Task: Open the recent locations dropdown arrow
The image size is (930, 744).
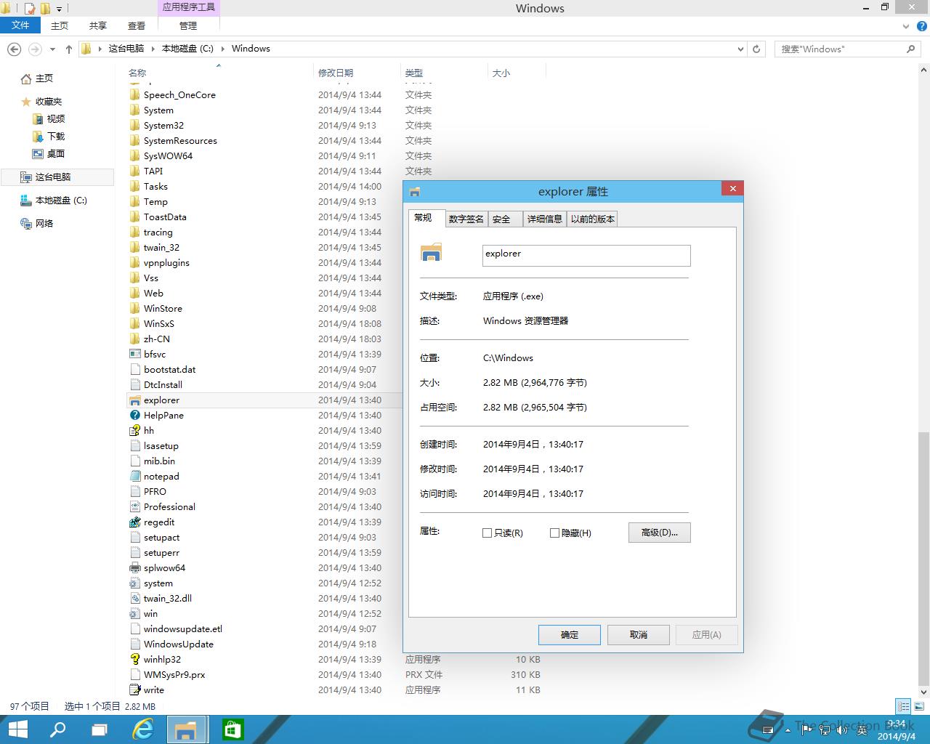Action: tap(52, 49)
